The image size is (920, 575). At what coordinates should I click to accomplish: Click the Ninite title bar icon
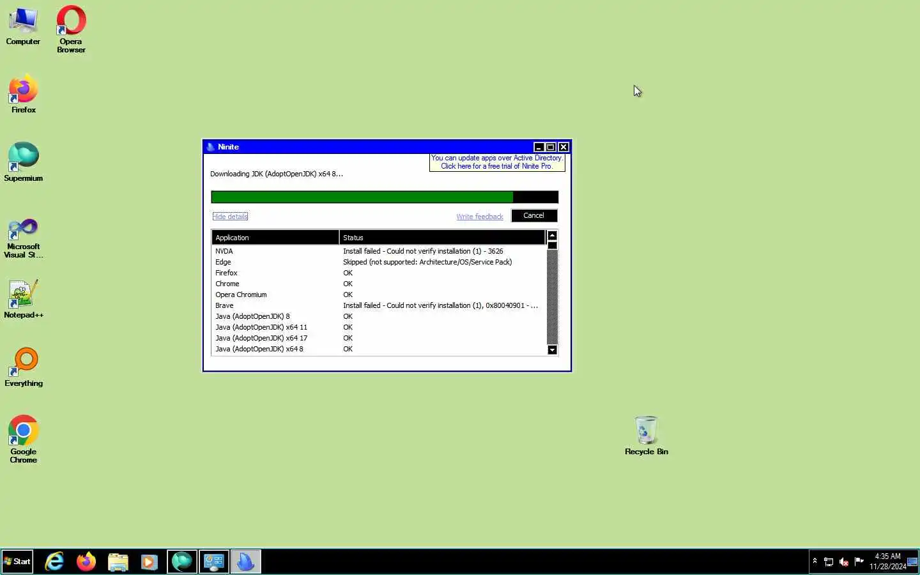pyautogui.click(x=211, y=147)
